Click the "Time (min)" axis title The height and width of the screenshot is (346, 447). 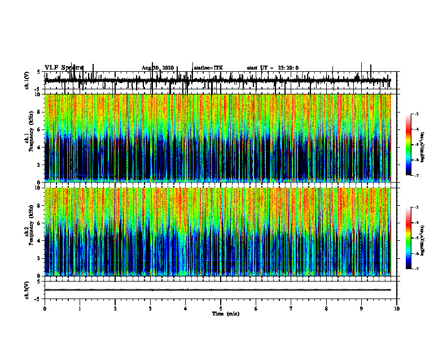[x=226, y=314]
